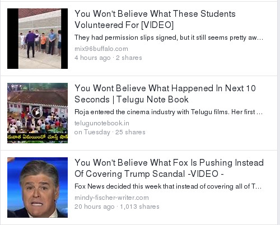The width and height of the screenshot is (280, 225).
Task: Open 'Volunteered For [VIDEO]' title line
Action: (x=124, y=25)
